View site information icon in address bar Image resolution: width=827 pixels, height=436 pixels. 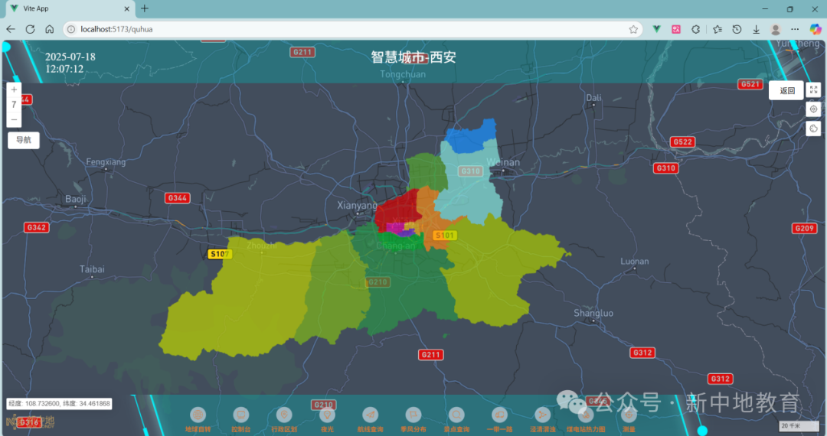click(x=71, y=30)
